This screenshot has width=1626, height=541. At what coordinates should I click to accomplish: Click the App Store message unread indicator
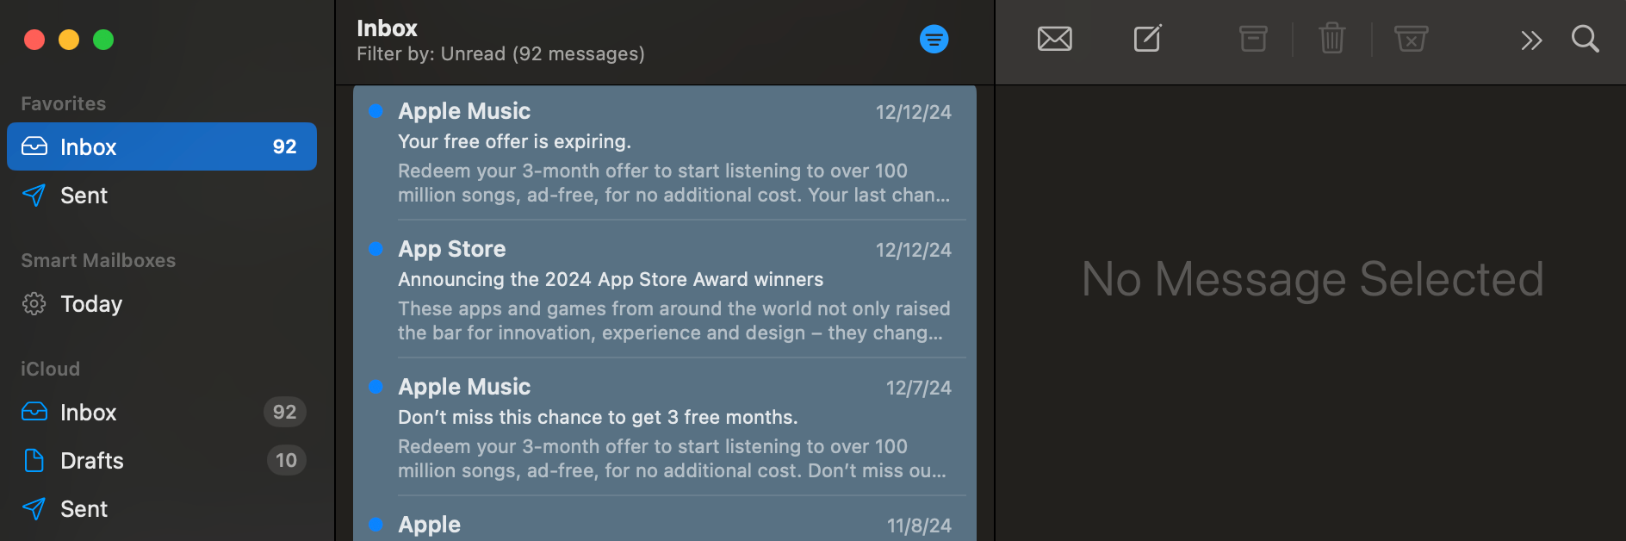click(375, 249)
